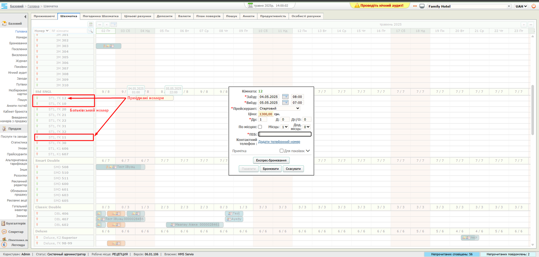Tick the Для покоївок checkbox
Image resolution: width=539 pixels, height=257 pixels.
click(281, 151)
